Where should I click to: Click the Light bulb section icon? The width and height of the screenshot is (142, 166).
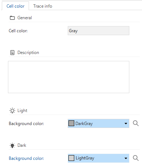click(x=12, y=111)
